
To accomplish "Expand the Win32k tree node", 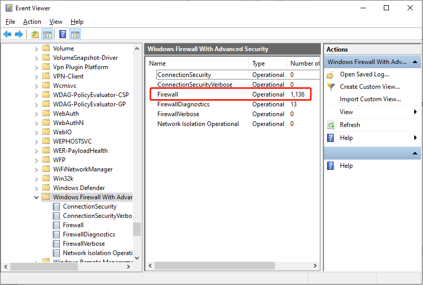I will click(x=37, y=179).
